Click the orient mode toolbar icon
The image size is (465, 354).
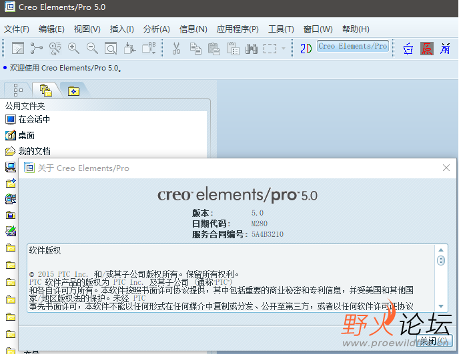click(x=55, y=48)
